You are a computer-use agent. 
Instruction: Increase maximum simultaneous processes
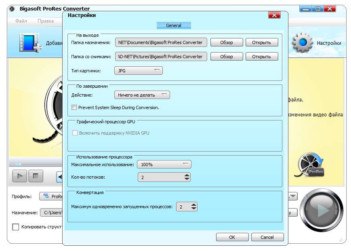click(194, 205)
